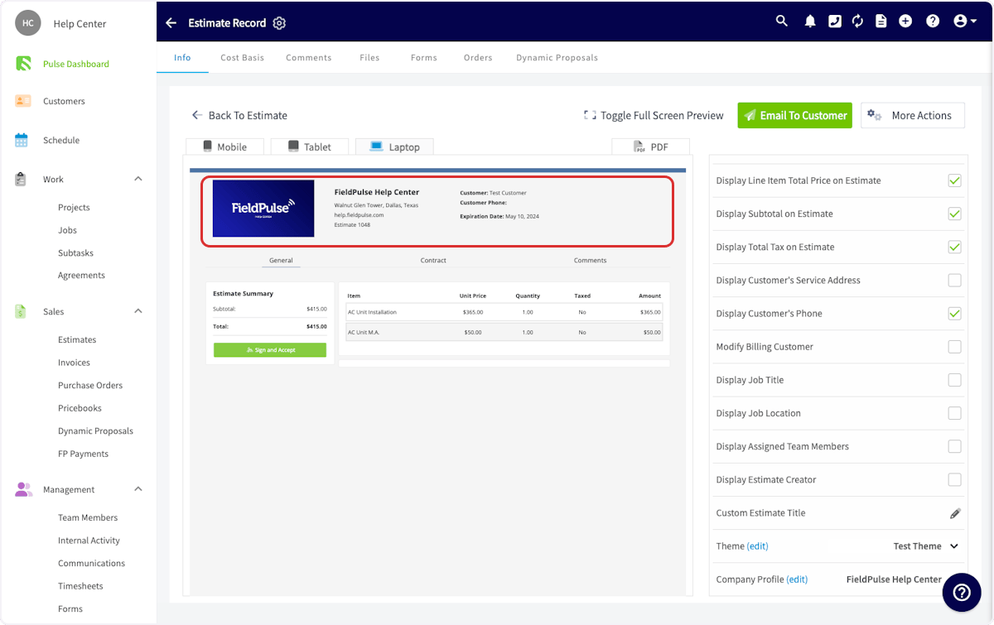Enable Display Job Title checkbox

tap(954, 380)
